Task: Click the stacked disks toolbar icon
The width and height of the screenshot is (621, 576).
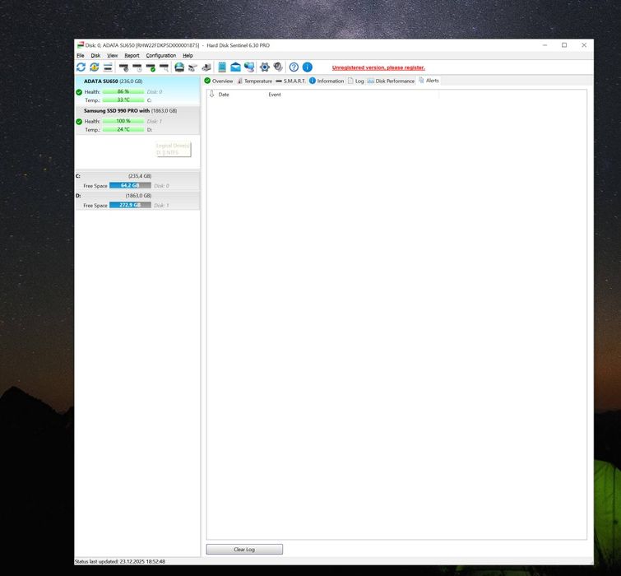Action: pos(108,67)
